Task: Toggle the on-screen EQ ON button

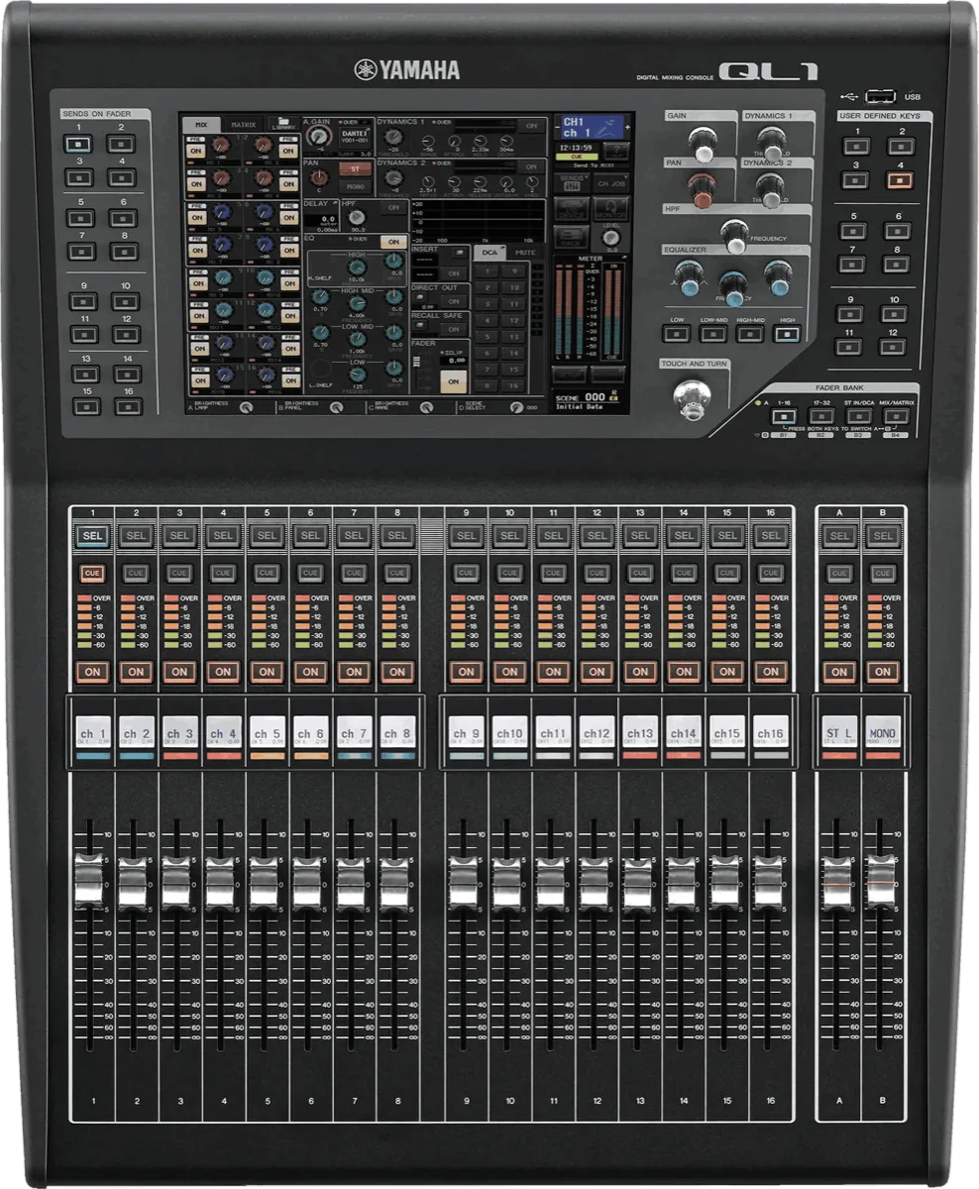Action: click(393, 242)
